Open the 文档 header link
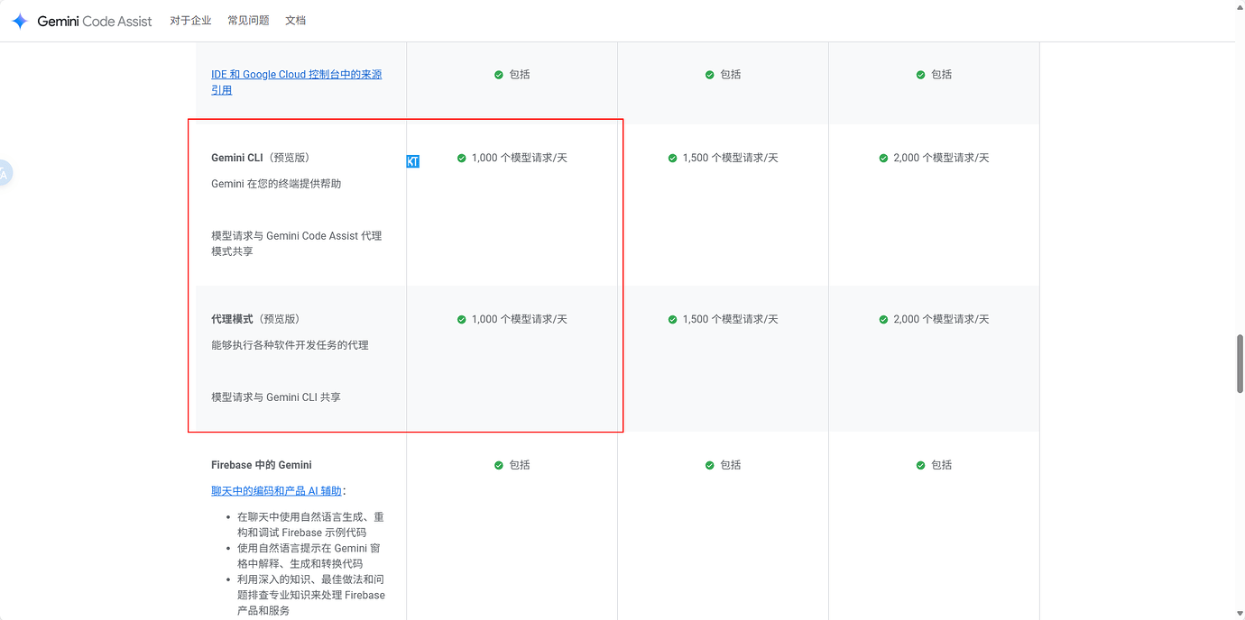Image resolution: width=1245 pixels, height=620 pixels. (296, 21)
